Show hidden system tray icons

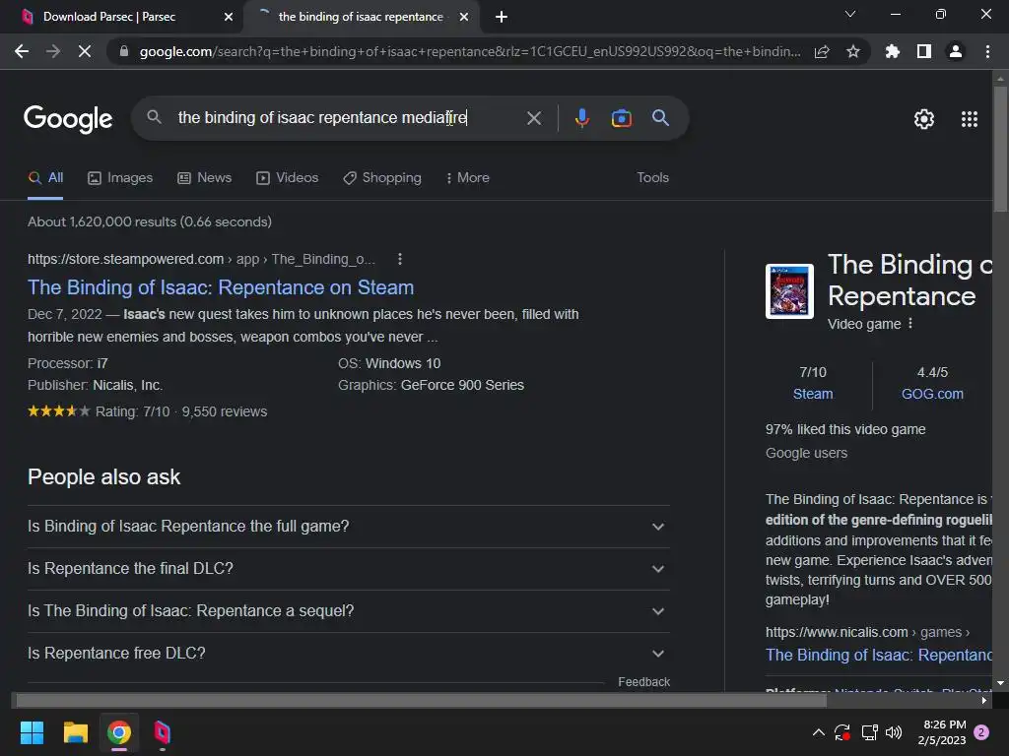point(819,732)
